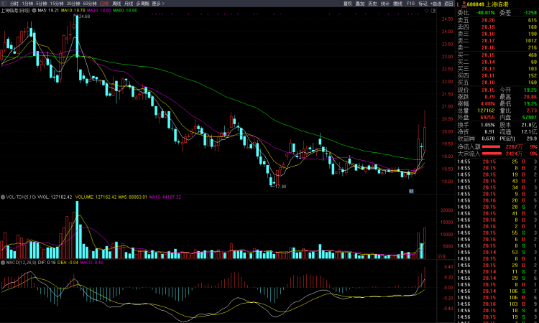
Task: Click the 返回 back button
Action: [x=448, y=4]
